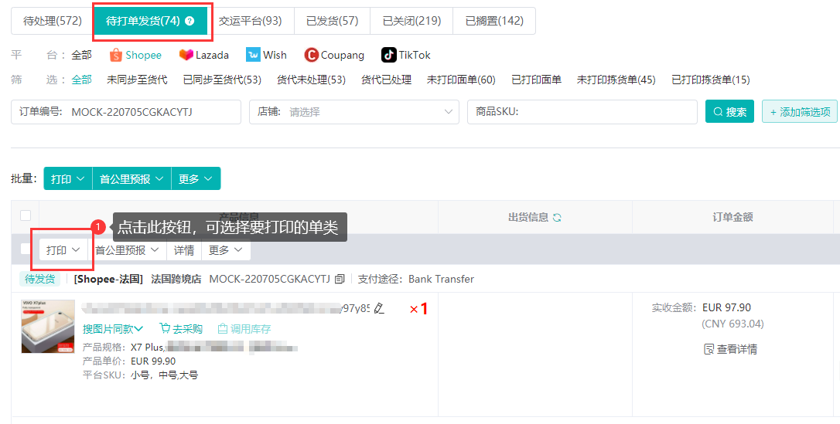
Task: Click the 搜索 search button
Action: tap(729, 112)
